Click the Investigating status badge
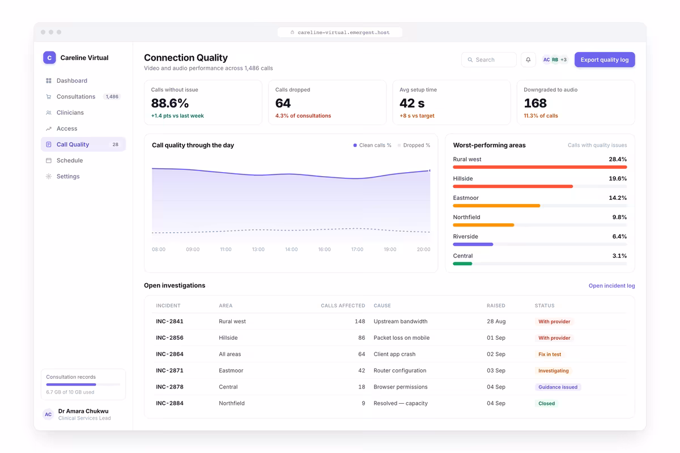This screenshot has height=453, width=680. pos(554,371)
